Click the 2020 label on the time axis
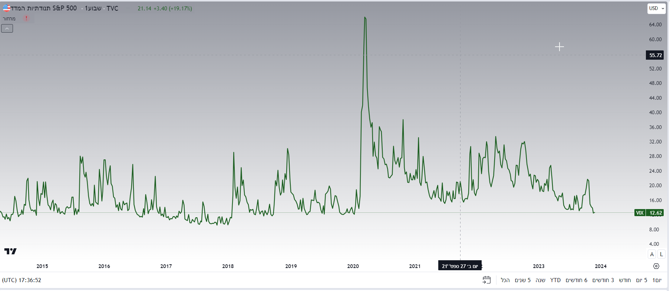The width and height of the screenshot is (670, 291). click(353, 266)
